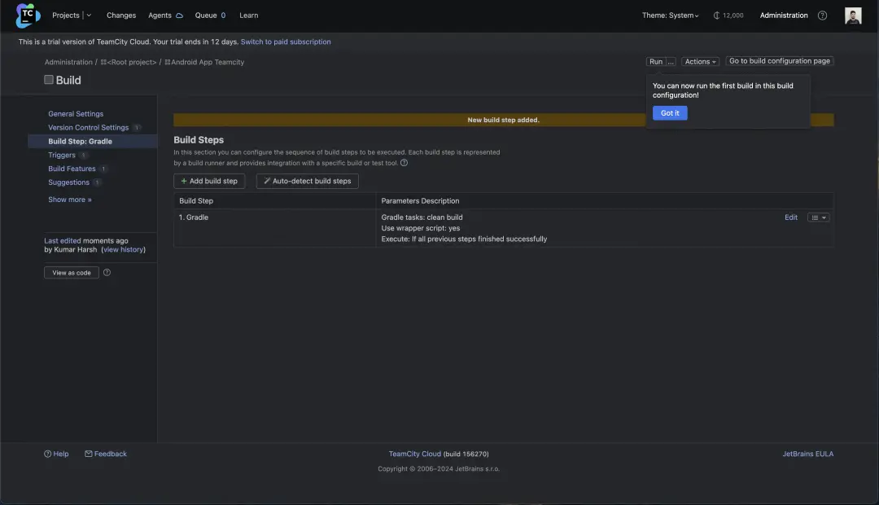Click the build credits coin icon

point(716,15)
